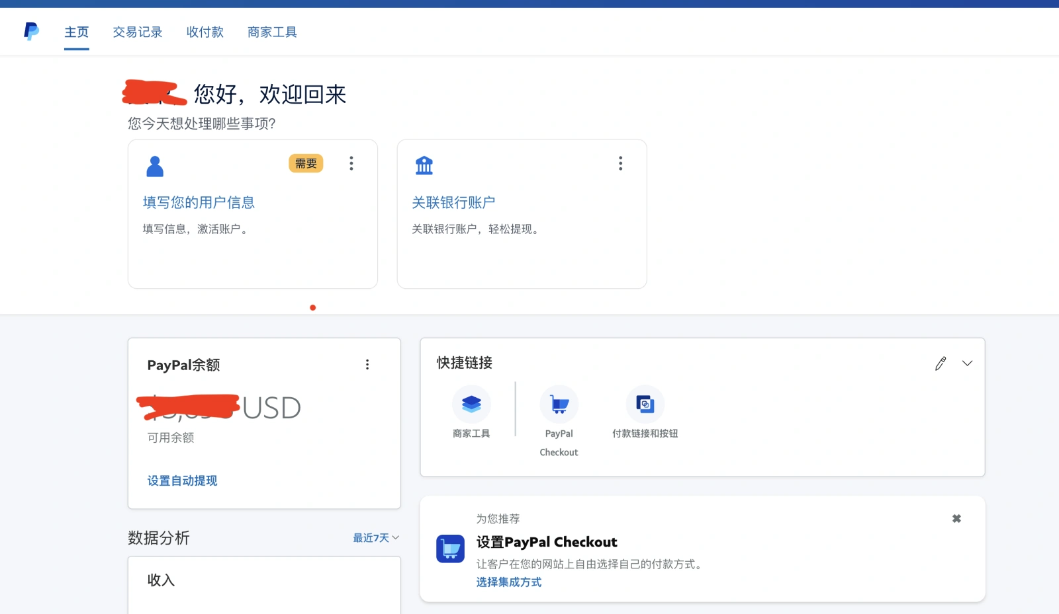The image size is (1059, 614).
Task: Click the bank building icon
Action: pos(424,165)
